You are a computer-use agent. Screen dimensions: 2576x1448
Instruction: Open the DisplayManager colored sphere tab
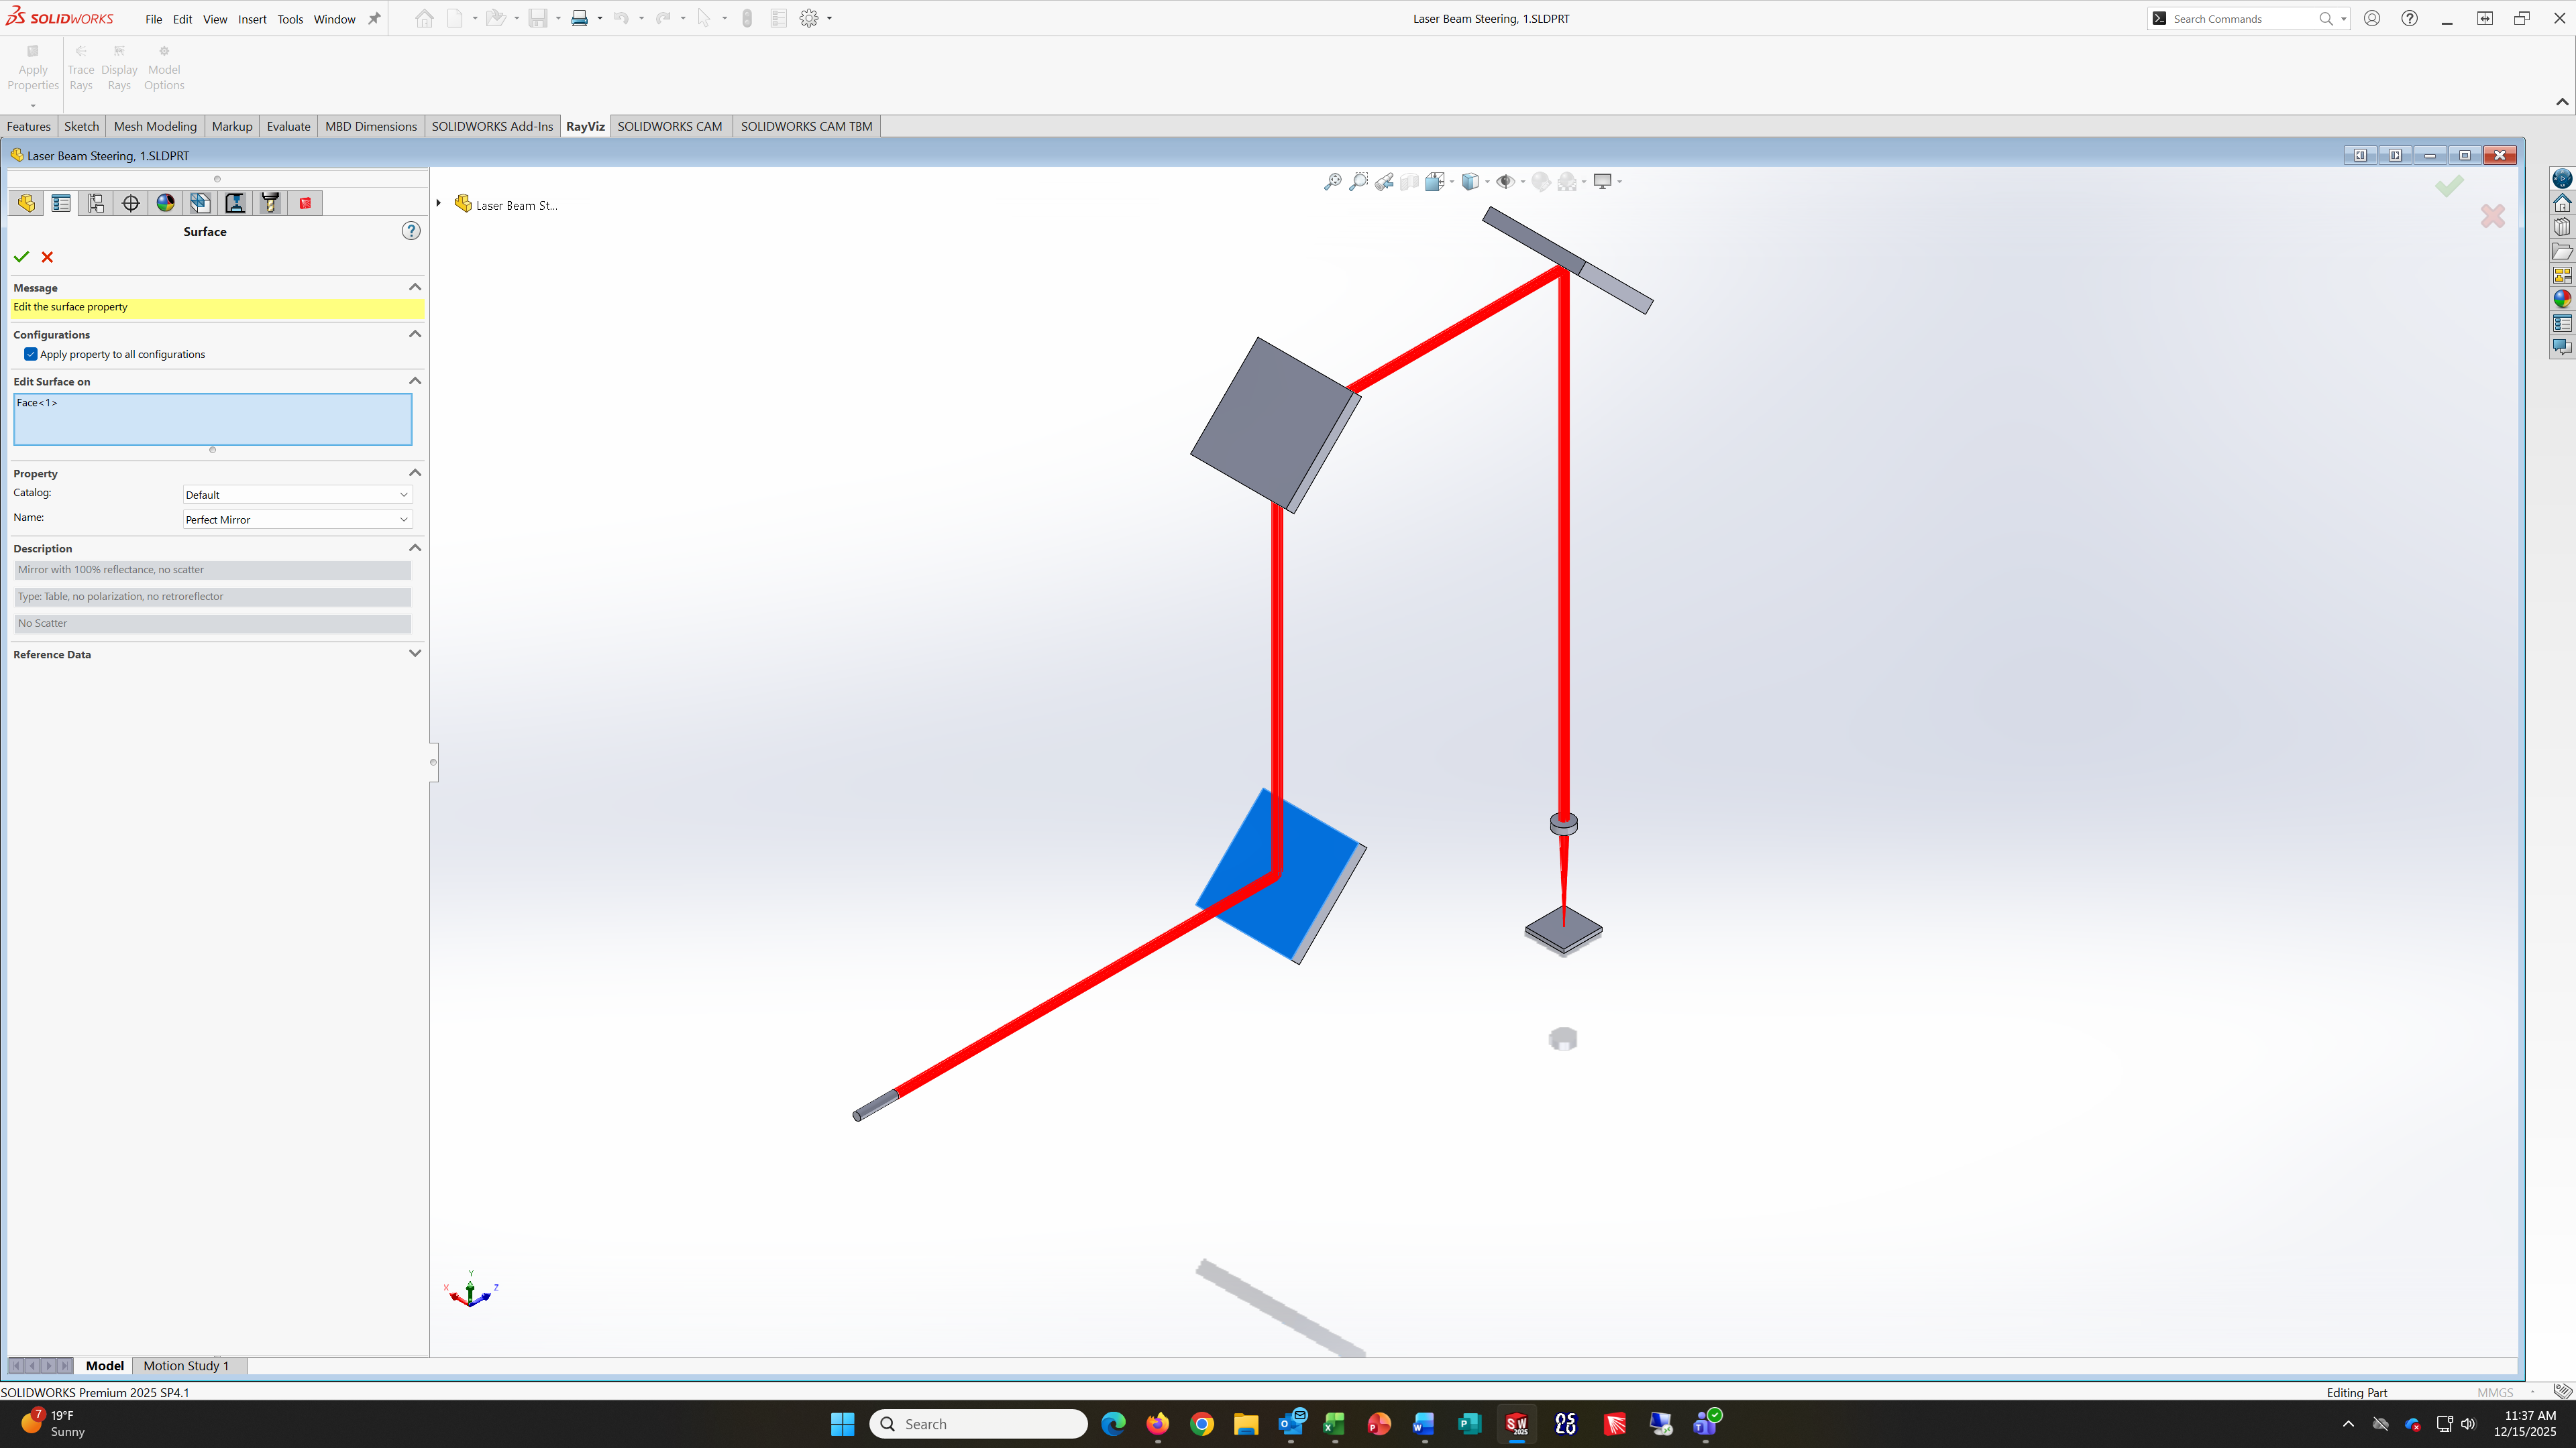pyautogui.click(x=165, y=203)
